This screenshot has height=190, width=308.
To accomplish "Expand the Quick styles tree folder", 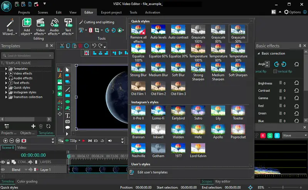I will pyautogui.click(x=6, y=87).
